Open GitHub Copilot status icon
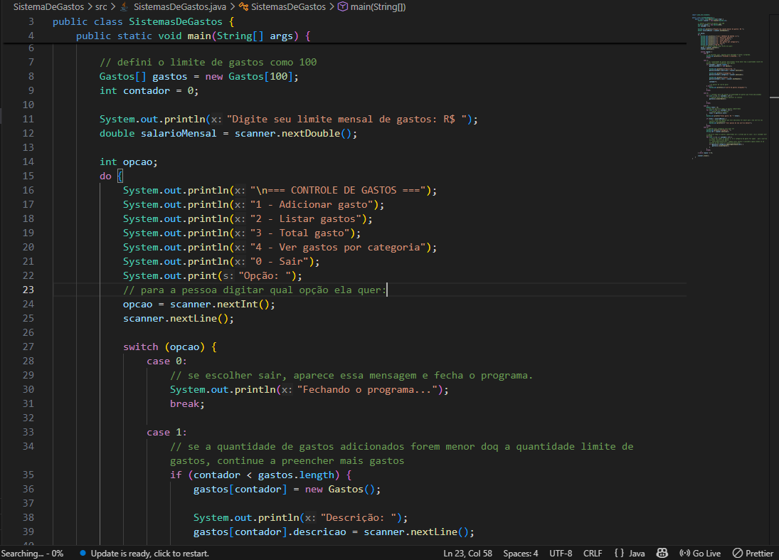Screen dimensions: 779x560 662,553
